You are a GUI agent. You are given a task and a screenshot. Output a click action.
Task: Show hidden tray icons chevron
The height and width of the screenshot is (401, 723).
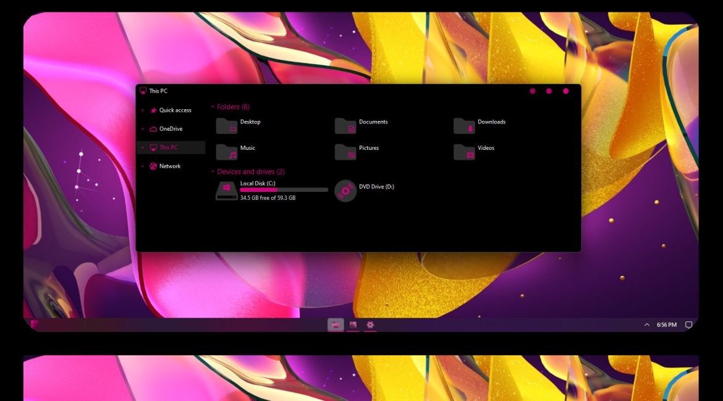click(647, 325)
